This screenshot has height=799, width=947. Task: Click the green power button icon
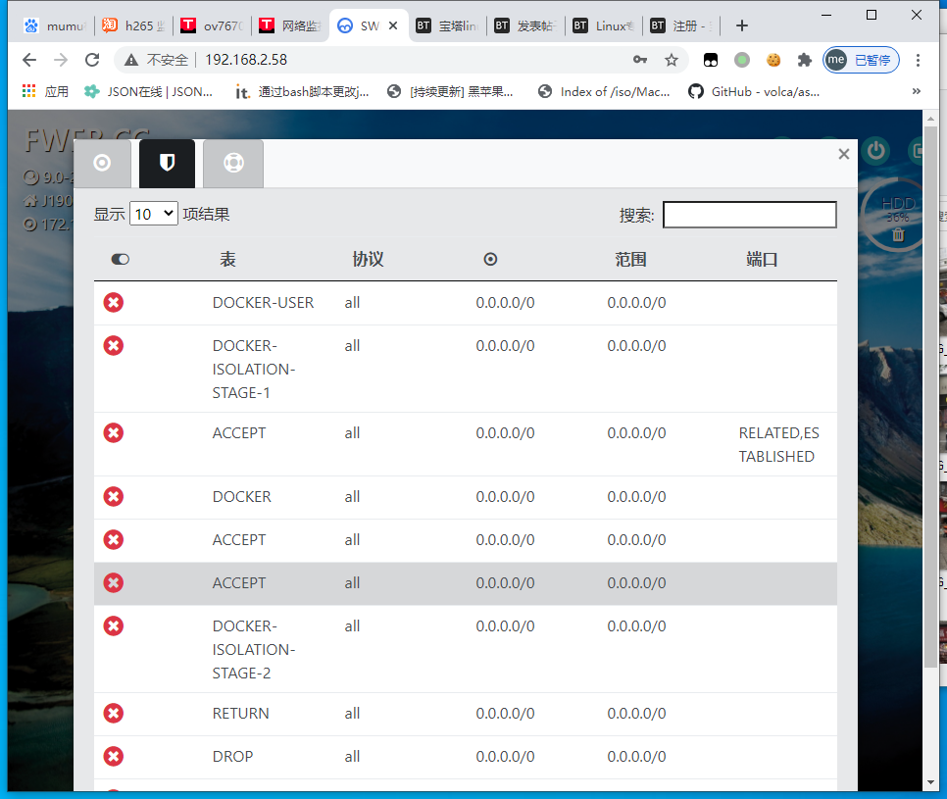875,151
